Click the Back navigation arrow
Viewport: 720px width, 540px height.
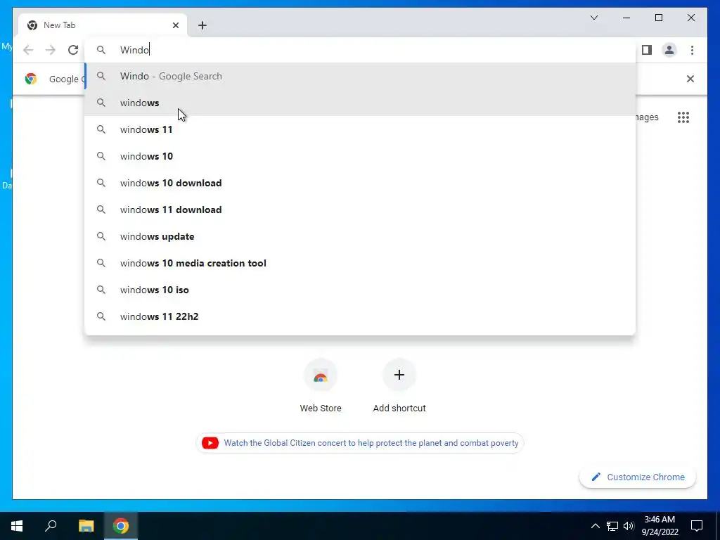point(28,50)
